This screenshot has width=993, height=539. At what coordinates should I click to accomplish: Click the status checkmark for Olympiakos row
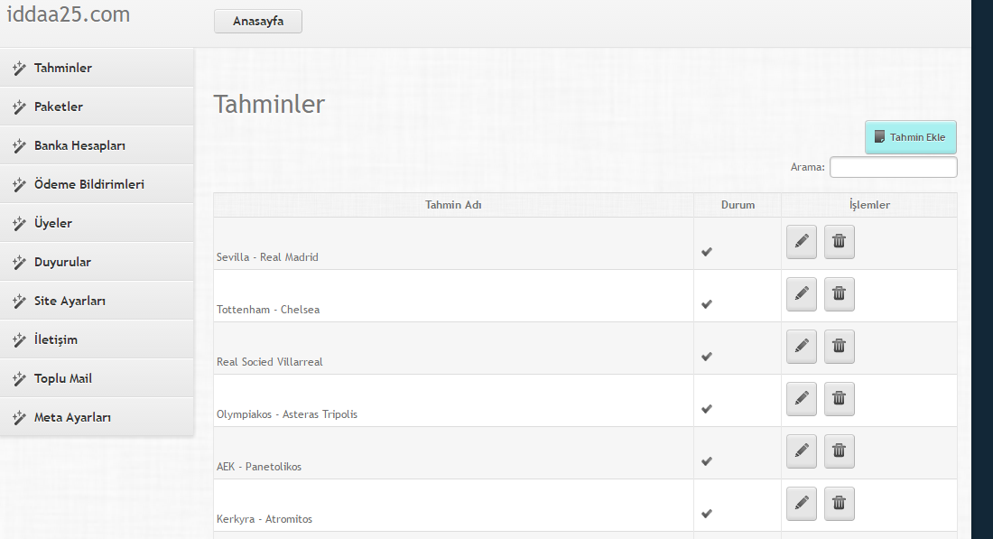(x=707, y=409)
